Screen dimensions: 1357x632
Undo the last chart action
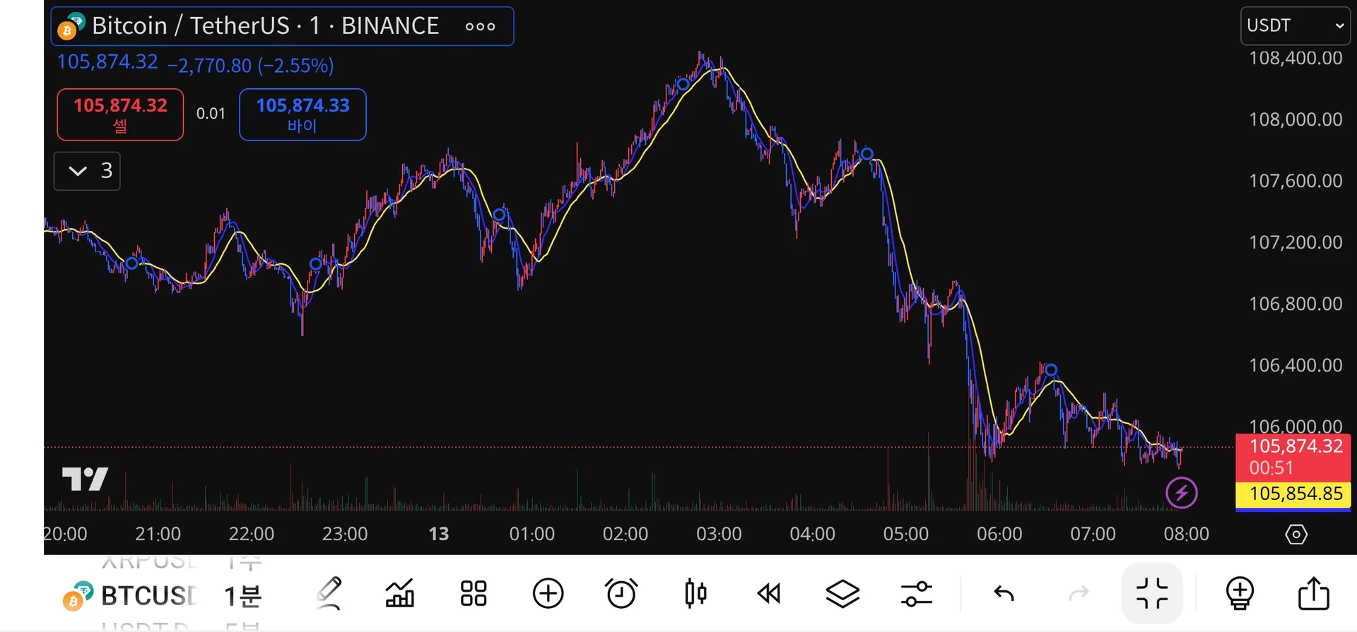(1004, 593)
